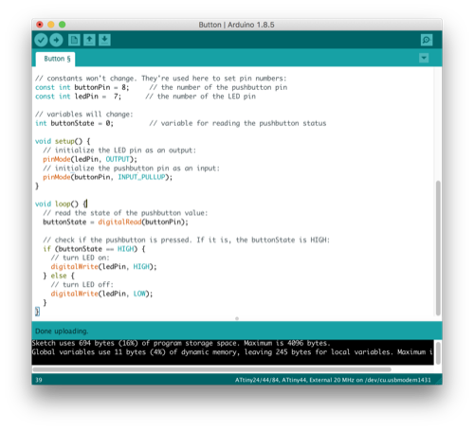The width and height of the screenshot is (474, 430).
Task: Click 'digitalWrite(ledPin, LOW);' line
Action: (101, 294)
